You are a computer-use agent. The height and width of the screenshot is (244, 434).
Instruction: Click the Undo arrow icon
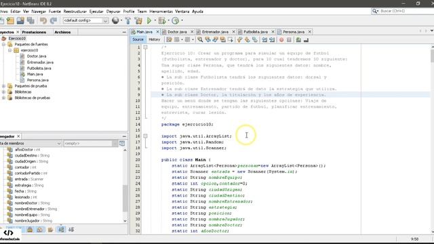[43, 21]
